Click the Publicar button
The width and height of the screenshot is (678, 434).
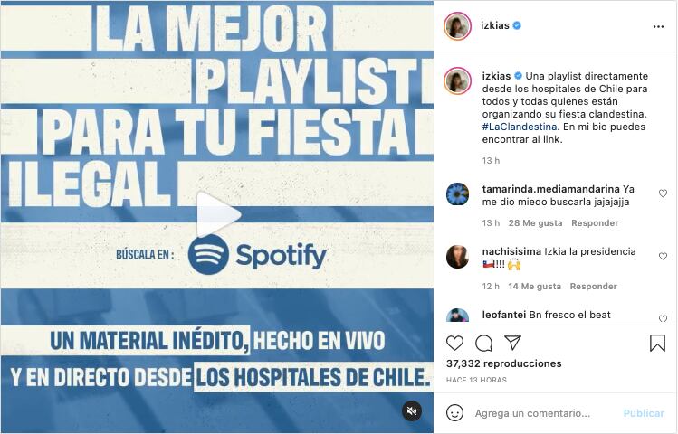(644, 413)
